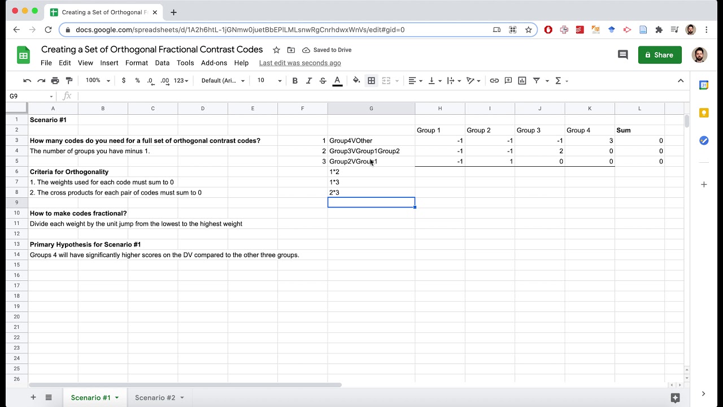Open Scenario #1 tab dropdown arrow
Screen dimensions: 723x407
pyautogui.click(x=117, y=398)
